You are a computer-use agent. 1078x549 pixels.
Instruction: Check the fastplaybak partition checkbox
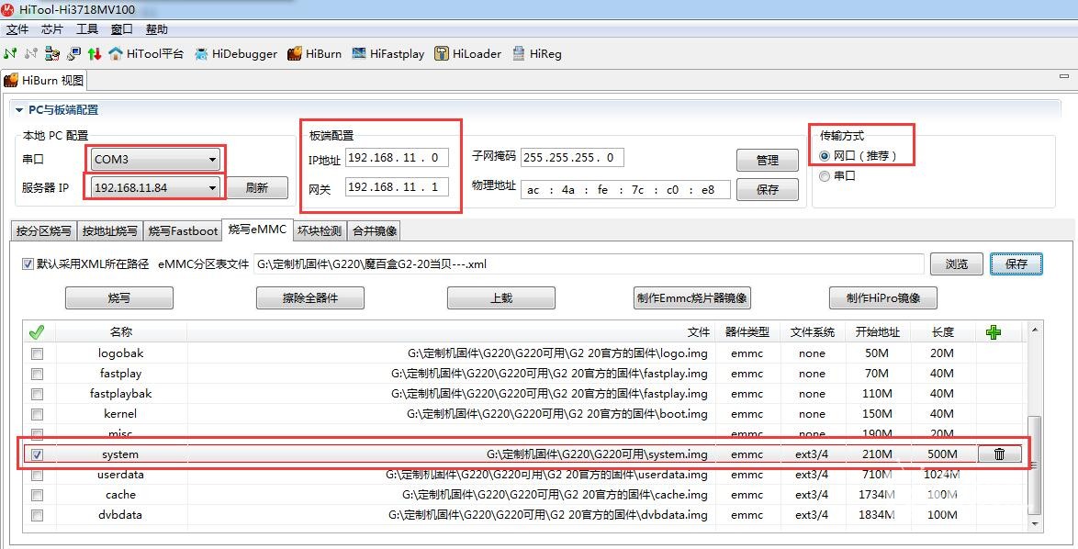pyautogui.click(x=37, y=395)
